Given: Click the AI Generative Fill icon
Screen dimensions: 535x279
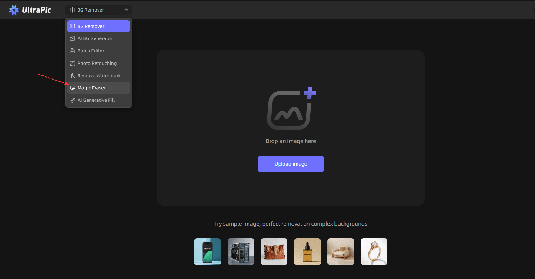Looking at the screenshot, I should point(72,100).
